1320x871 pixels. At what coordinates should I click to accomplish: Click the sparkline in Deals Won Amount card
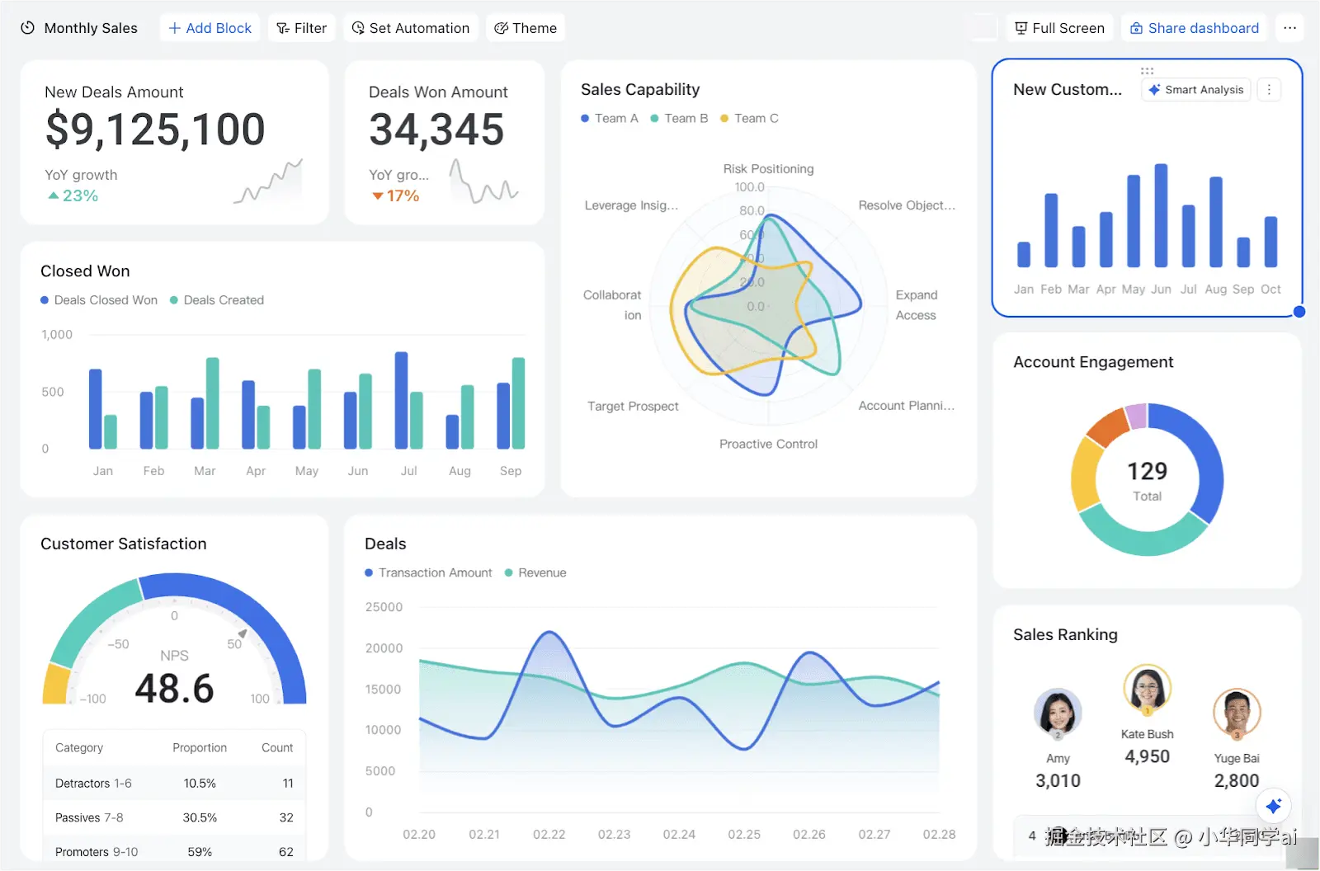click(x=483, y=181)
